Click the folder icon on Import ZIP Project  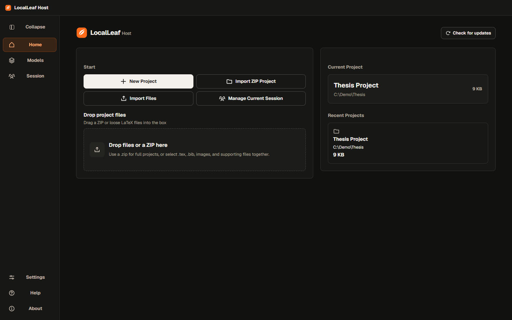pyautogui.click(x=229, y=81)
